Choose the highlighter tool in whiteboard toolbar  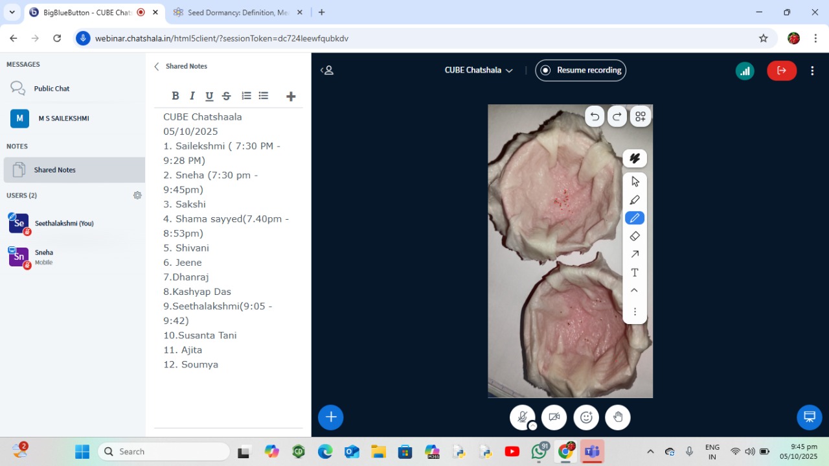point(635,200)
